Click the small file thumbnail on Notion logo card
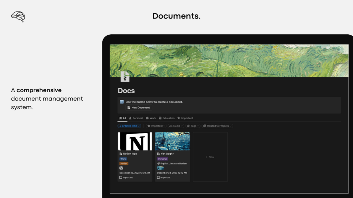This screenshot has width=353, height=198. pos(121,168)
